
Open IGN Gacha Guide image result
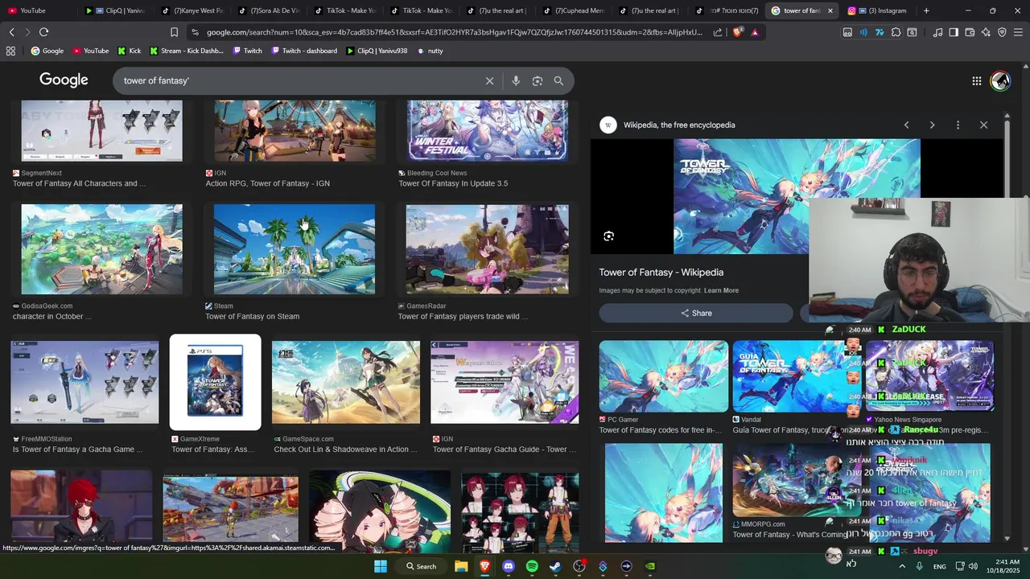[x=504, y=382]
